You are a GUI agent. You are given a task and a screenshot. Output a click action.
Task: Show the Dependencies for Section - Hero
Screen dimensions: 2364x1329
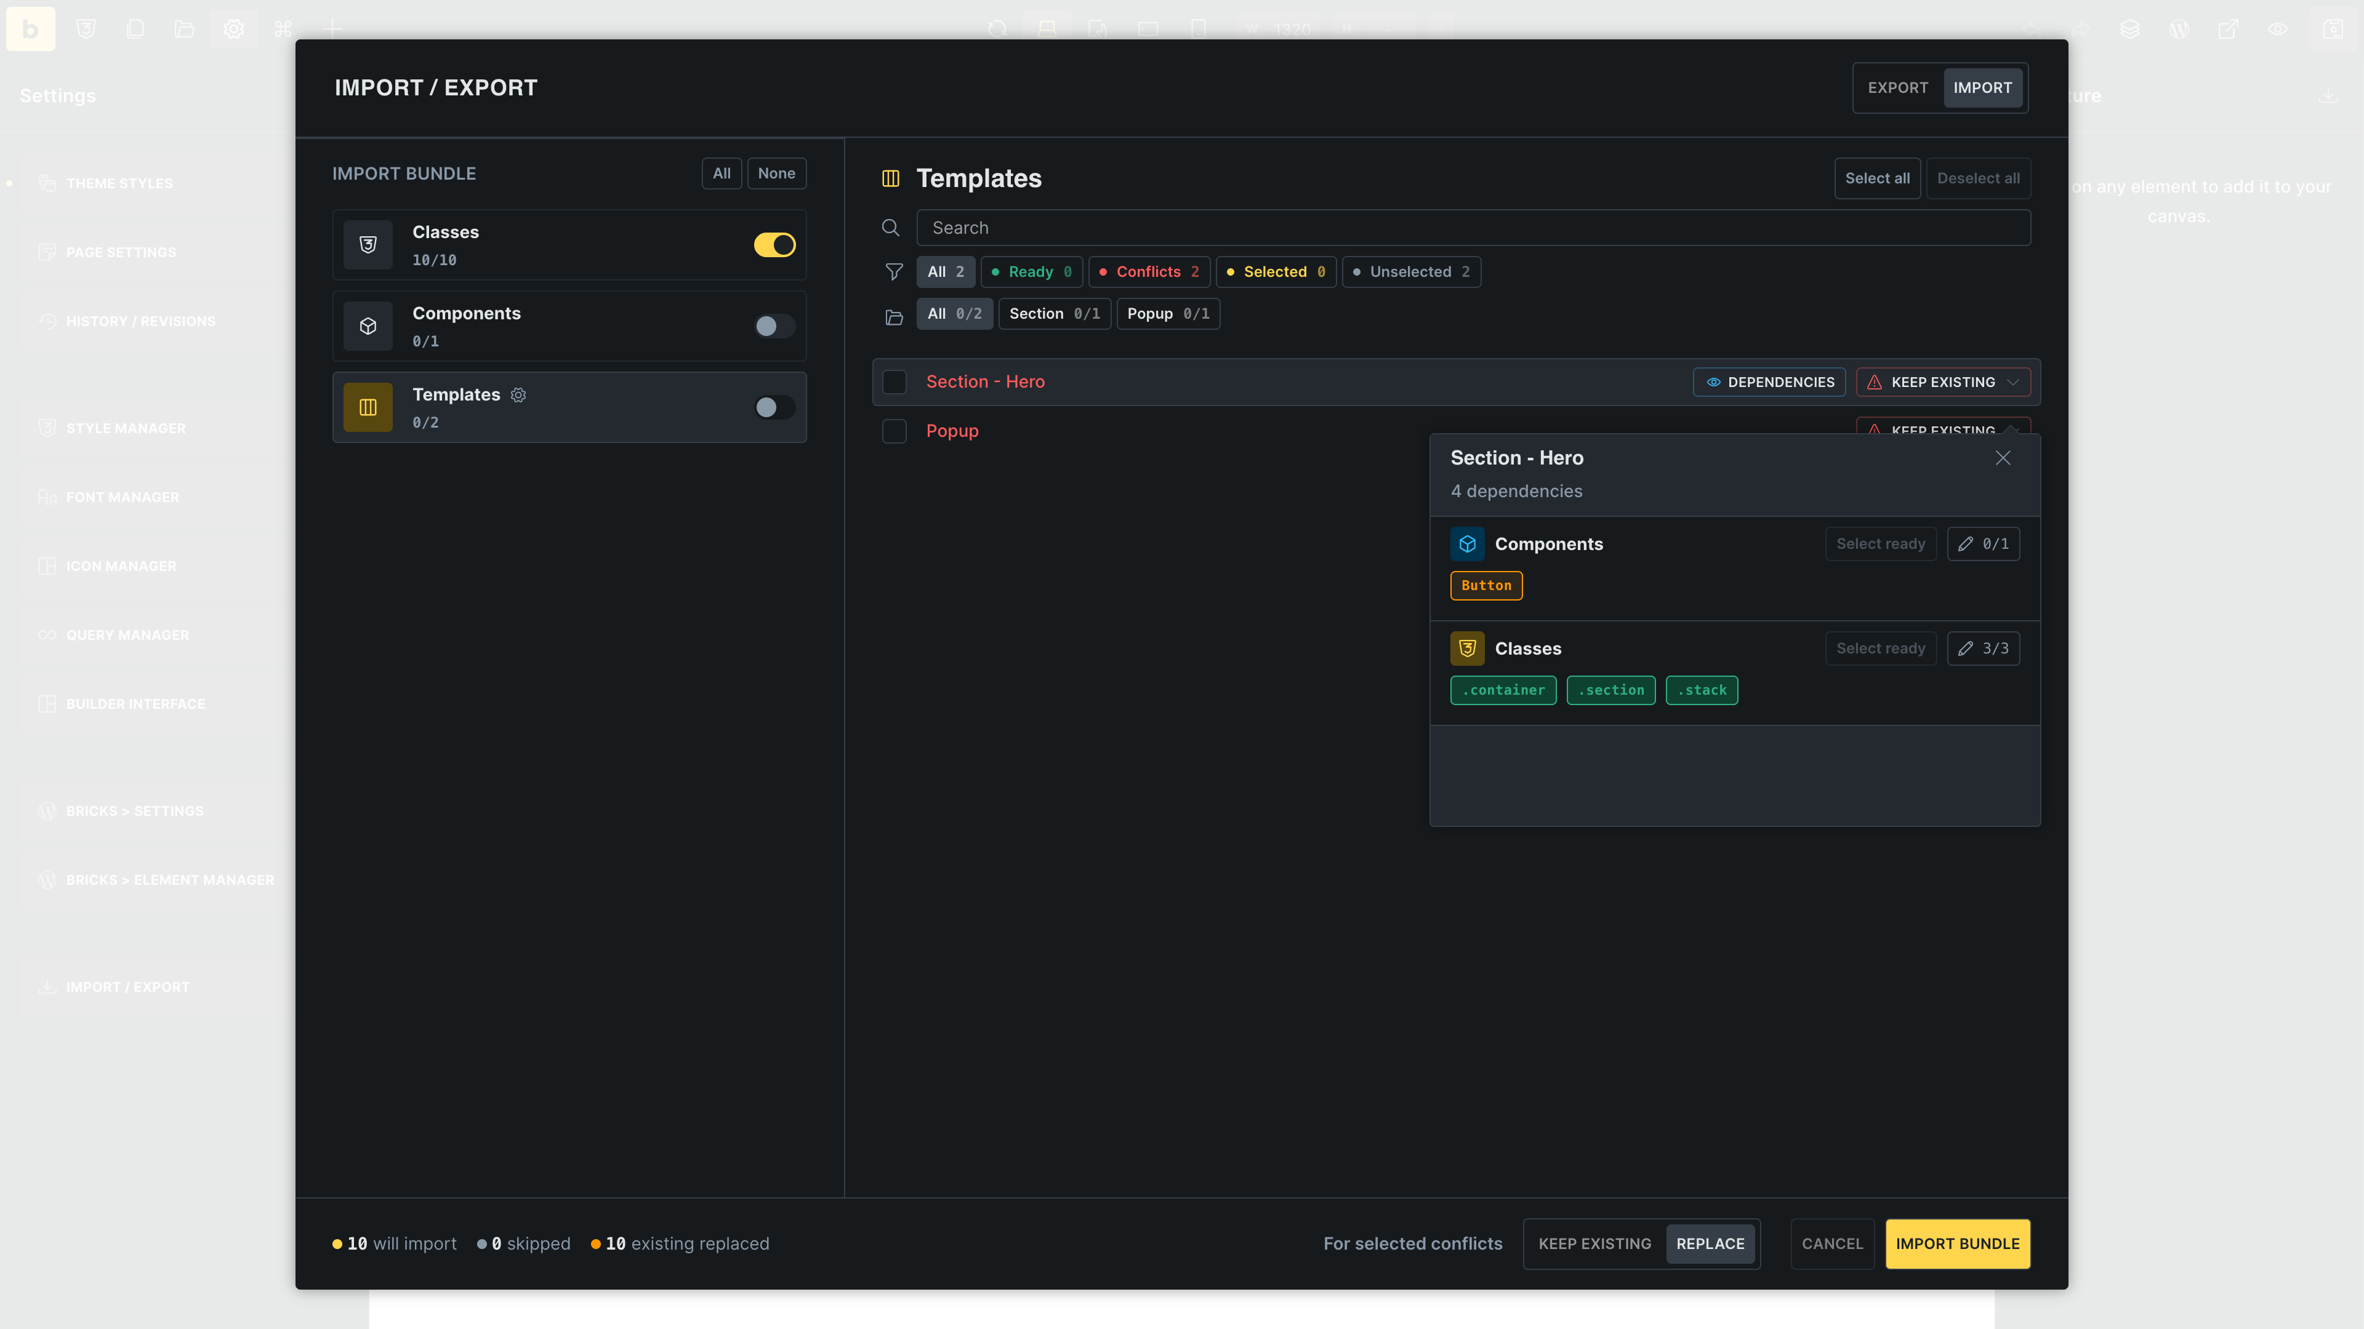click(1769, 381)
